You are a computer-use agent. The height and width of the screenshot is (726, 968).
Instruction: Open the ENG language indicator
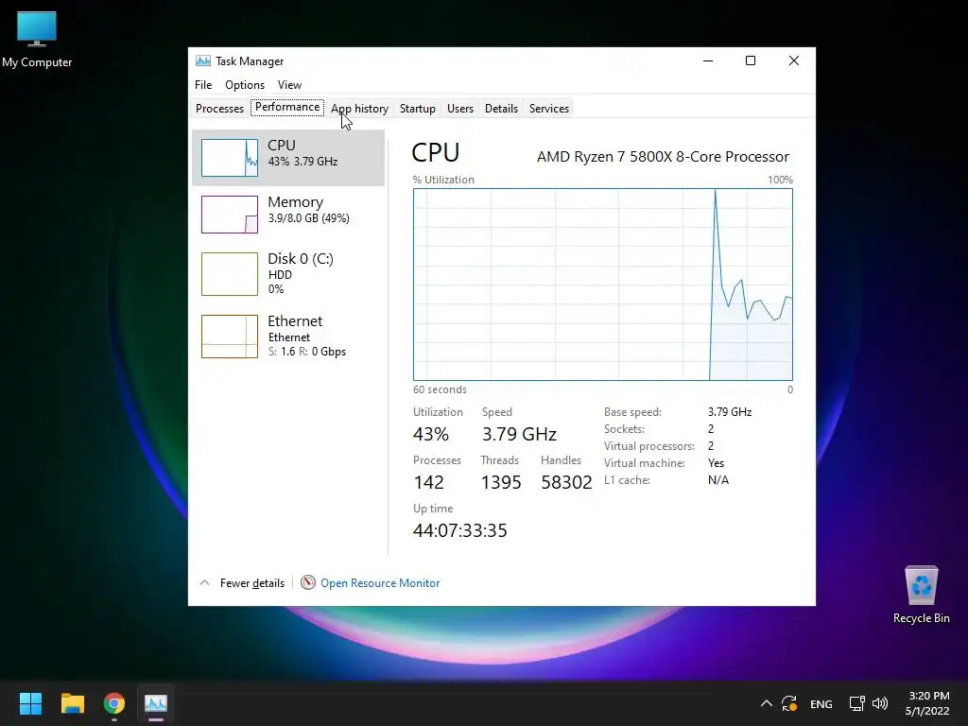pyautogui.click(x=821, y=703)
